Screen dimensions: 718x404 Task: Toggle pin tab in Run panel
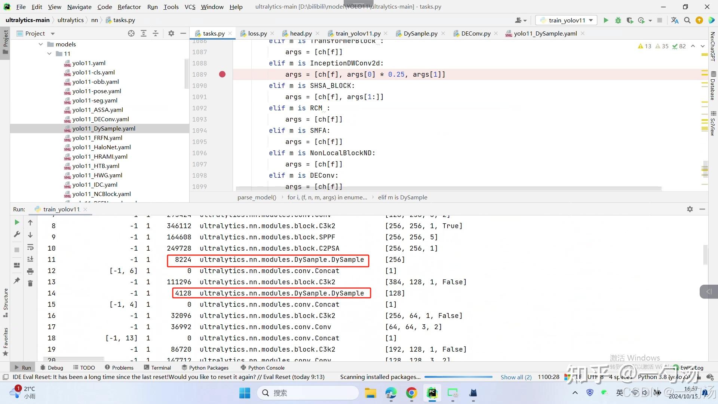(x=17, y=280)
